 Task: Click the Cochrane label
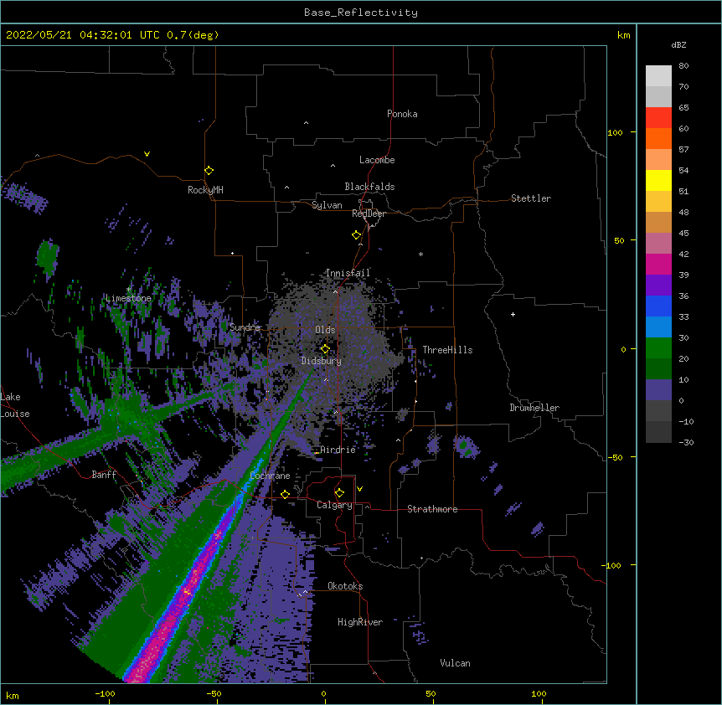(270, 476)
